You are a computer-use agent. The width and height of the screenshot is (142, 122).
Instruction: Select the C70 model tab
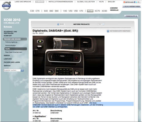click(x=37, y=11)
